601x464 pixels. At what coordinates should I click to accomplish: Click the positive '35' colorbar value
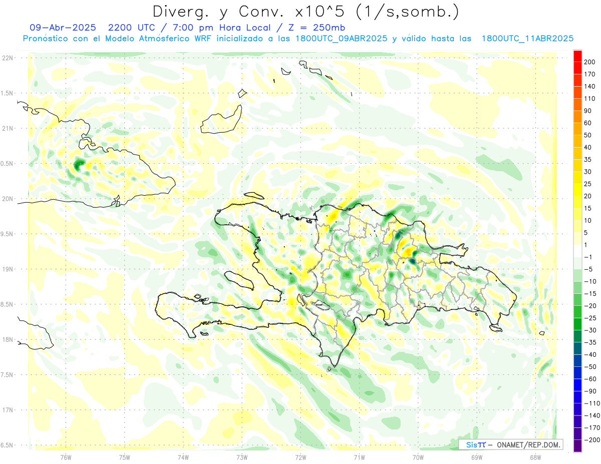click(x=588, y=160)
